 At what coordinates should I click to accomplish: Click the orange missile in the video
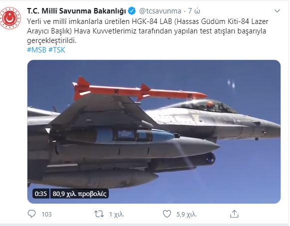pos(140,90)
